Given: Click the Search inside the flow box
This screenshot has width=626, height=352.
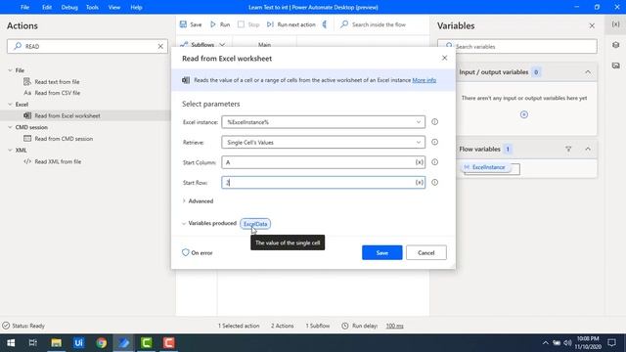Looking at the screenshot, I should pos(379,24).
